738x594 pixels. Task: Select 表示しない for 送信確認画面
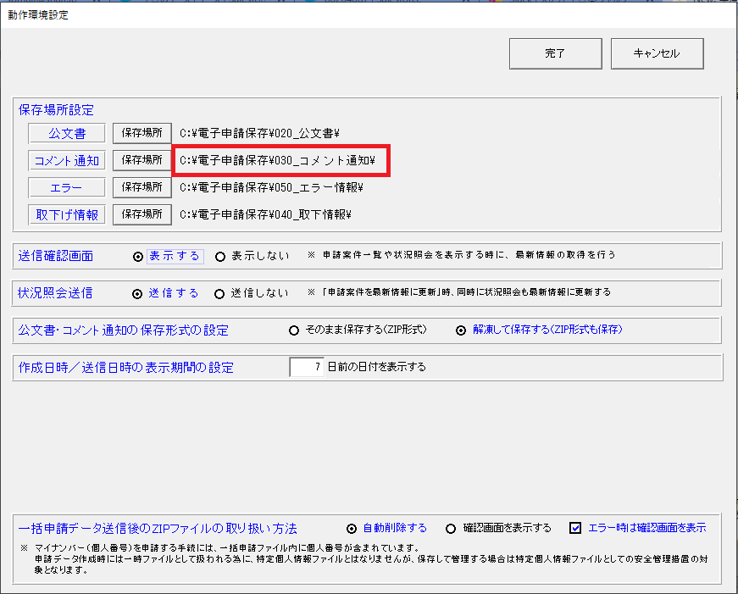[x=220, y=256]
